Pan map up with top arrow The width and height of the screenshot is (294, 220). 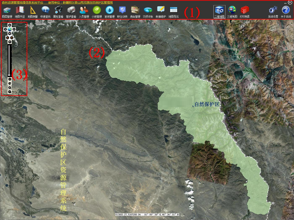10,25
